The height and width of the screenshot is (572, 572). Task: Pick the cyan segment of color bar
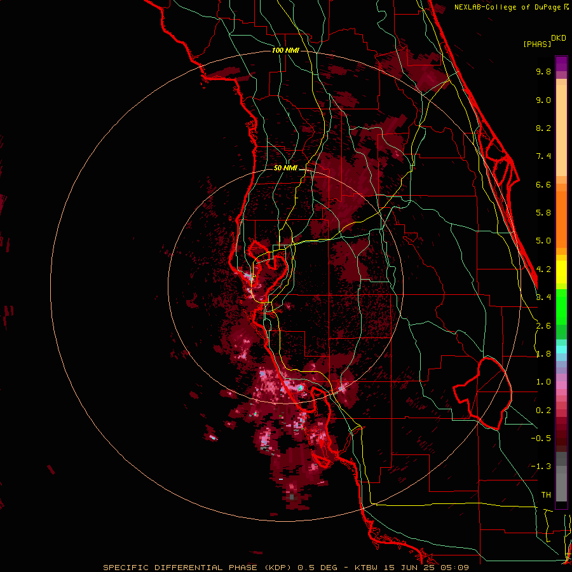pos(561,349)
